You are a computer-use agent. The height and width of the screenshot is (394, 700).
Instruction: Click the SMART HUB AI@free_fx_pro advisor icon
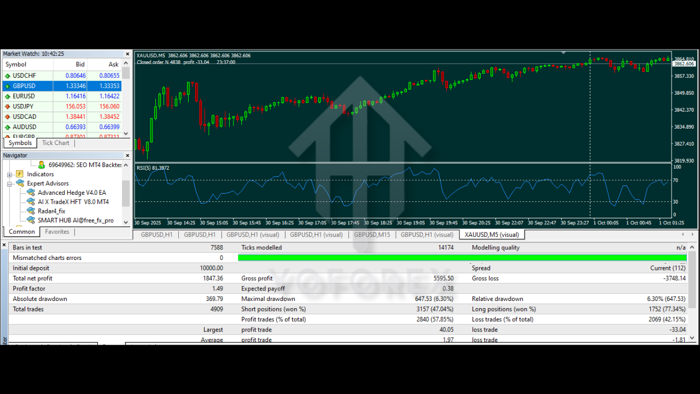pos(31,220)
